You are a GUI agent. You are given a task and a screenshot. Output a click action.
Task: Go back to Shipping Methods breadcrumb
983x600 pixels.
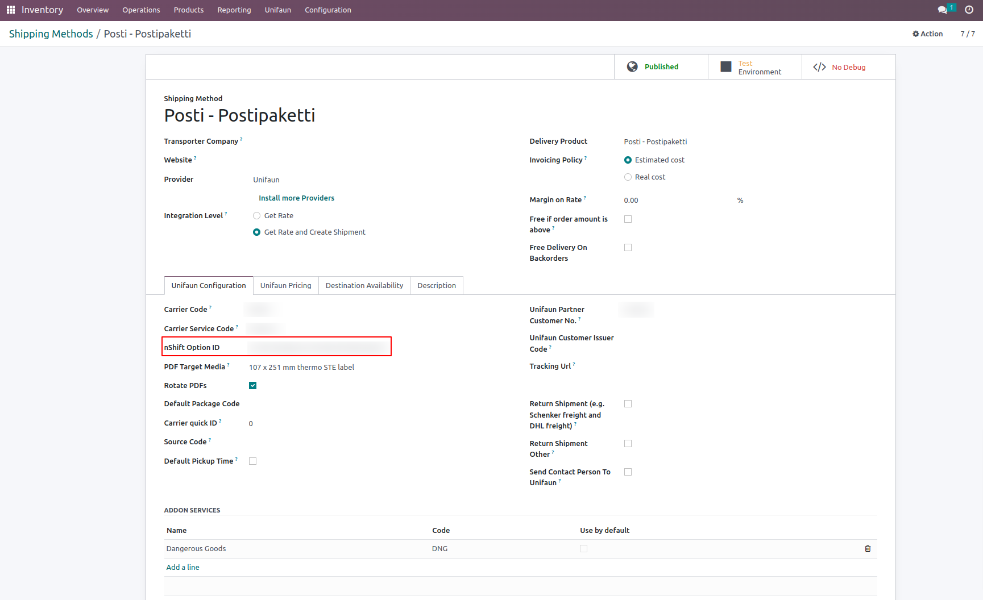(x=51, y=34)
